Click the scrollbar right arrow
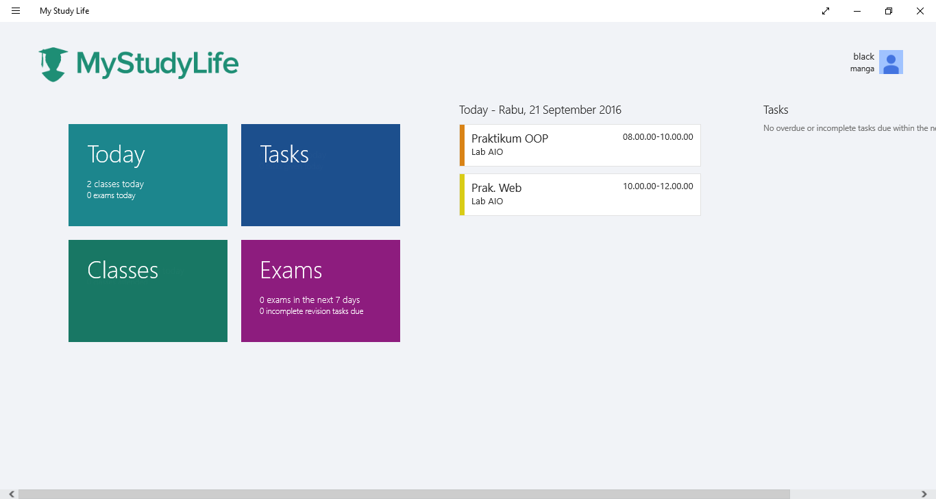The height and width of the screenshot is (499, 936). 924,494
